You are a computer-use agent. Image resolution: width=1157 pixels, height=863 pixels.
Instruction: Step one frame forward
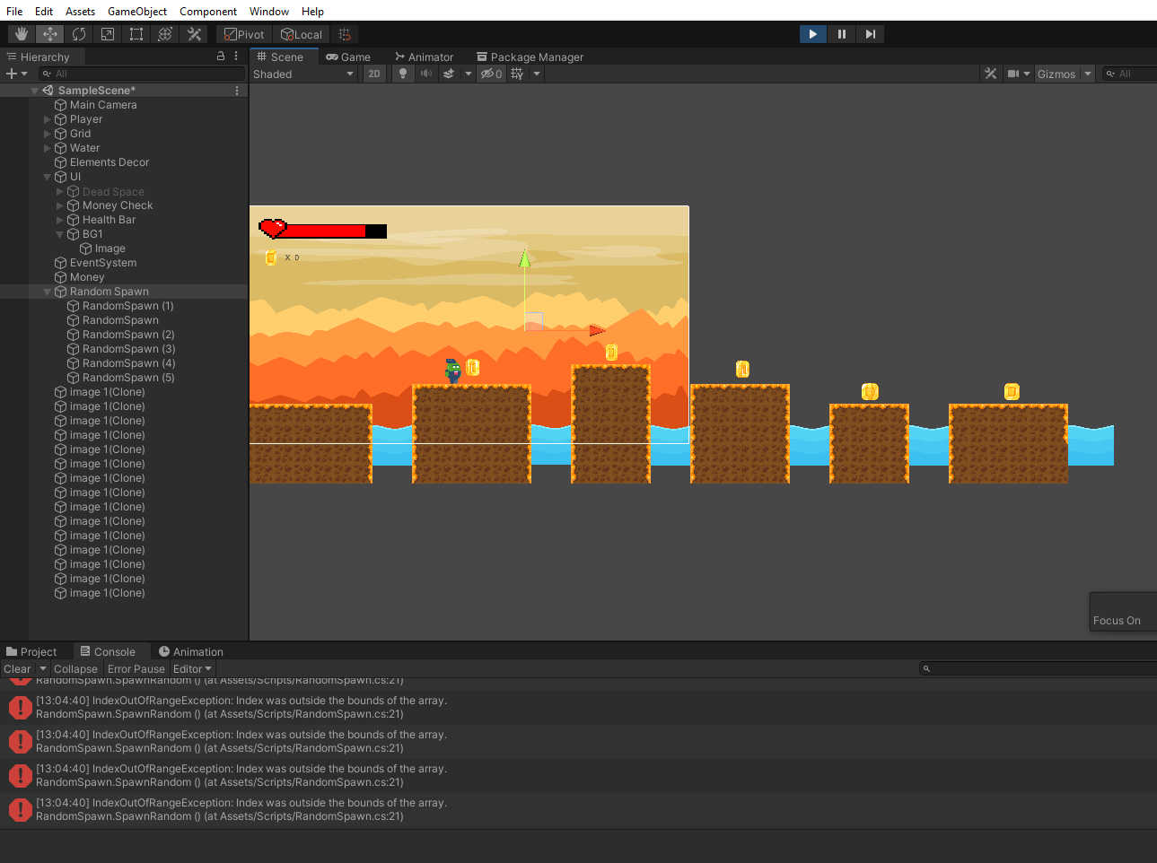pyautogui.click(x=870, y=34)
